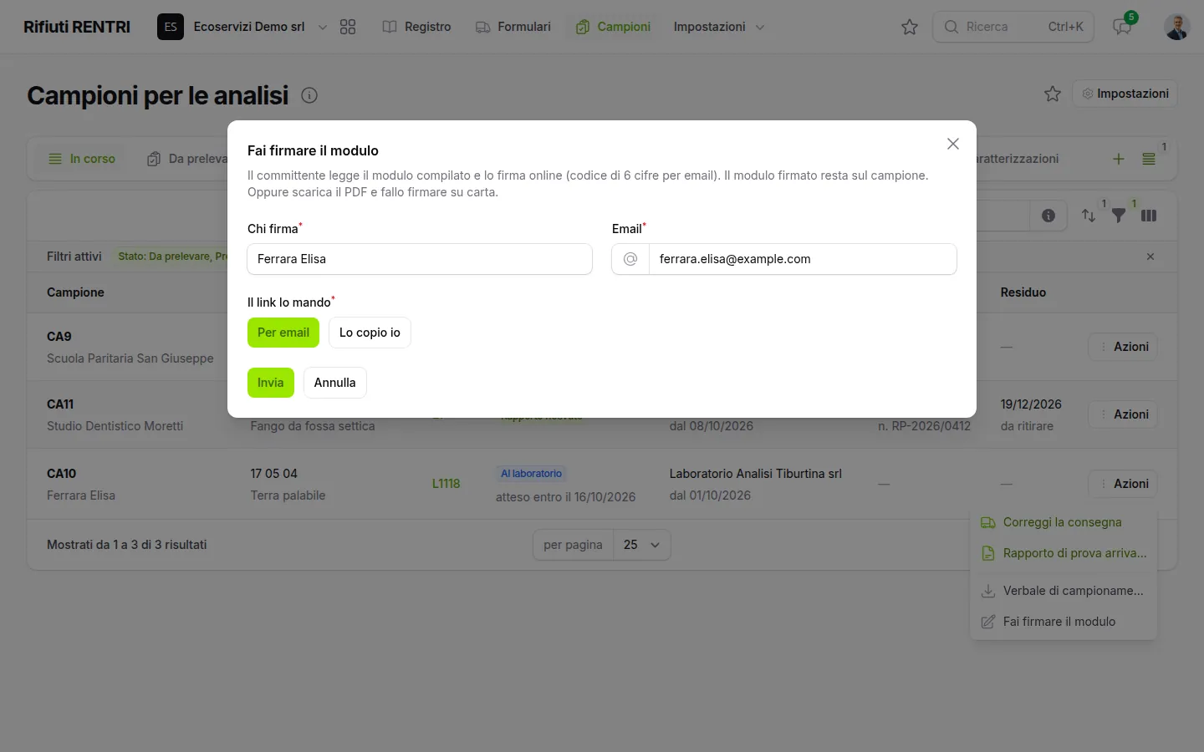The height and width of the screenshot is (752, 1204).
Task: Click the CA11 sample name
Action: [x=60, y=404]
